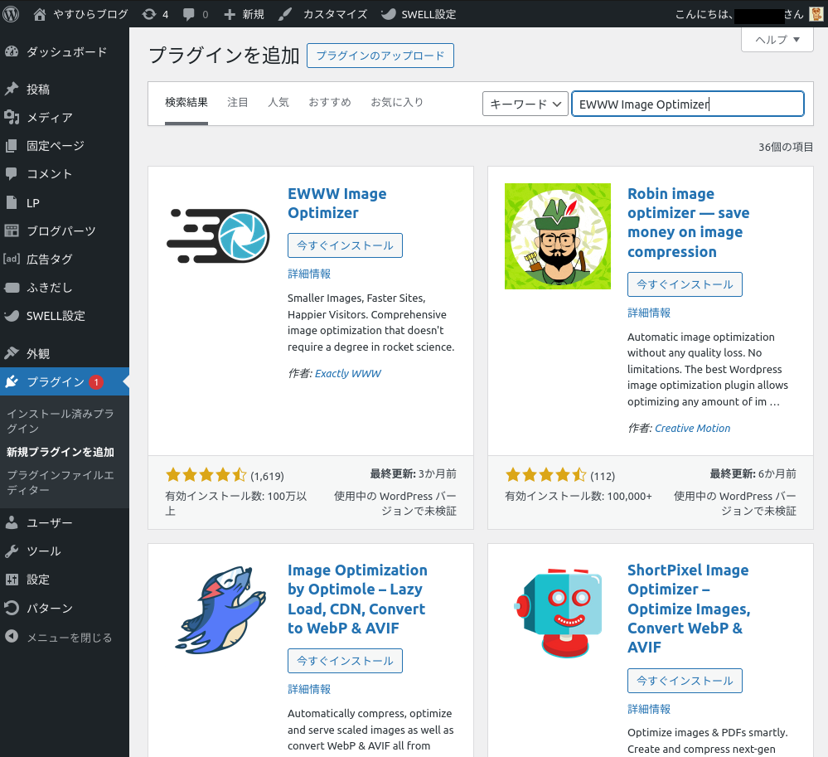
Task: Open the + 新規 new content menu
Action: (245, 14)
